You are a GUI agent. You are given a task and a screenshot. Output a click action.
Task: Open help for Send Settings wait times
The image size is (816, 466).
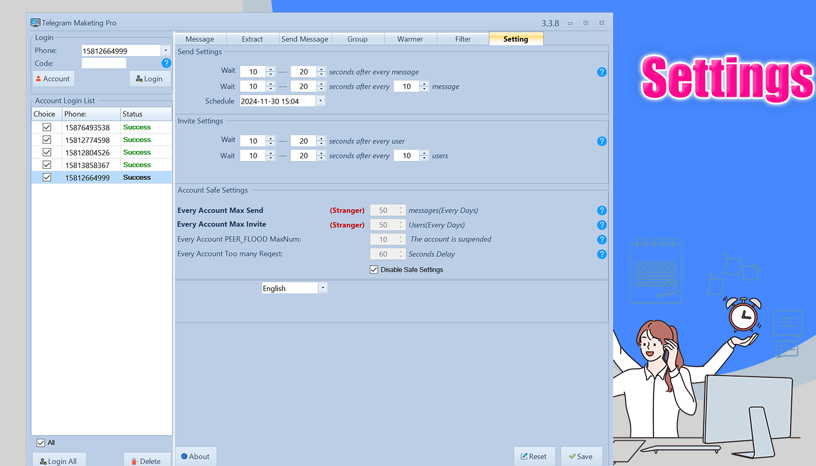(x=602, y=72)
